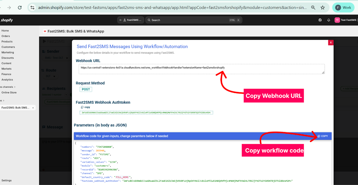Viewport: 358px width, 185px height.
Task: Open site information icon in address bar
Action: (32, 8)
